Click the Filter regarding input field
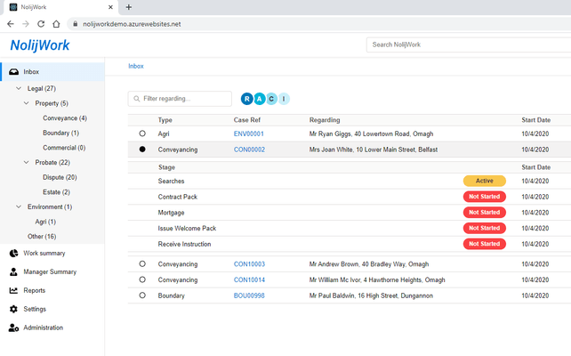The width and height of the screenshot is (571, 356). pyautogui.click(x=178, y=99)
